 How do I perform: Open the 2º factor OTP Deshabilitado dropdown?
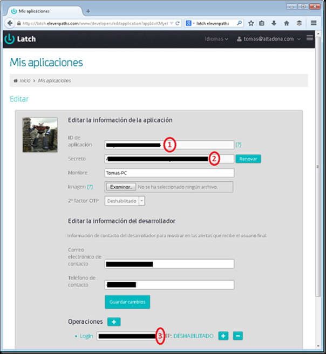[125, 201]
